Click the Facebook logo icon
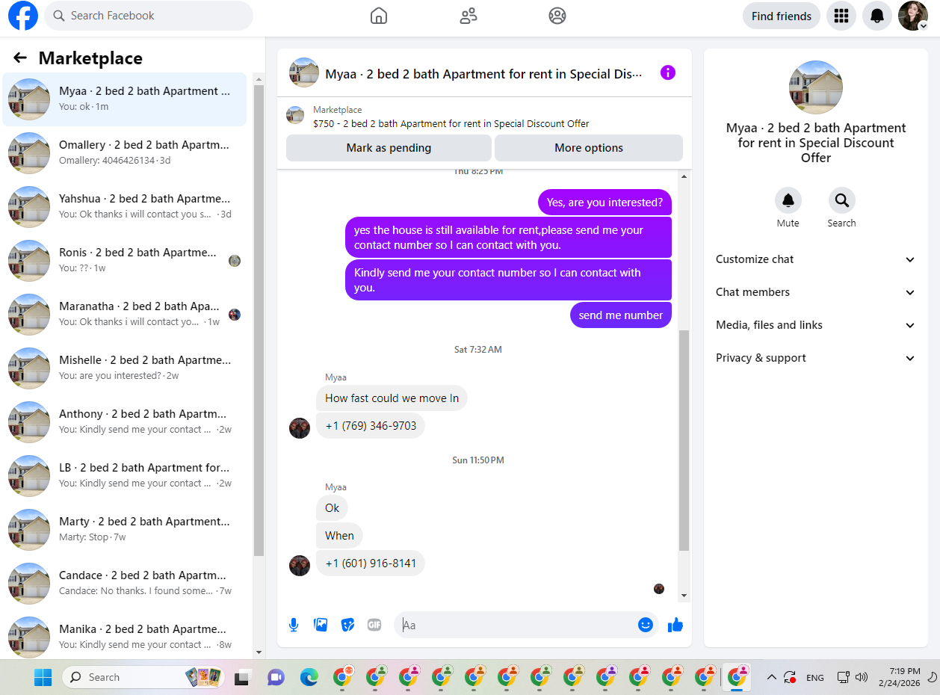Image resolution: width=940 pixels, height=695 pixels. 23,16
